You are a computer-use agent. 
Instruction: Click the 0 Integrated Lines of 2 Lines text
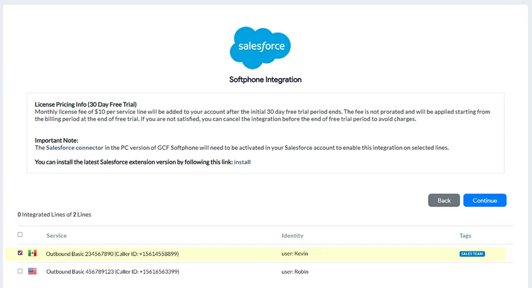point(54,214)
